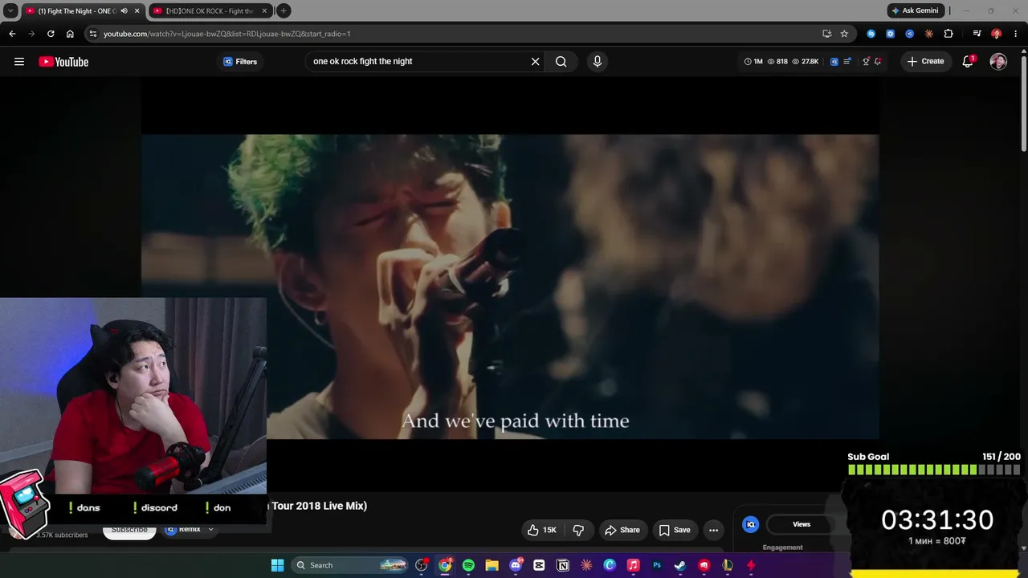The height and width of the screenshot is (578, 1028).
Task: Open the media controls button
Action: pos(977,34)
